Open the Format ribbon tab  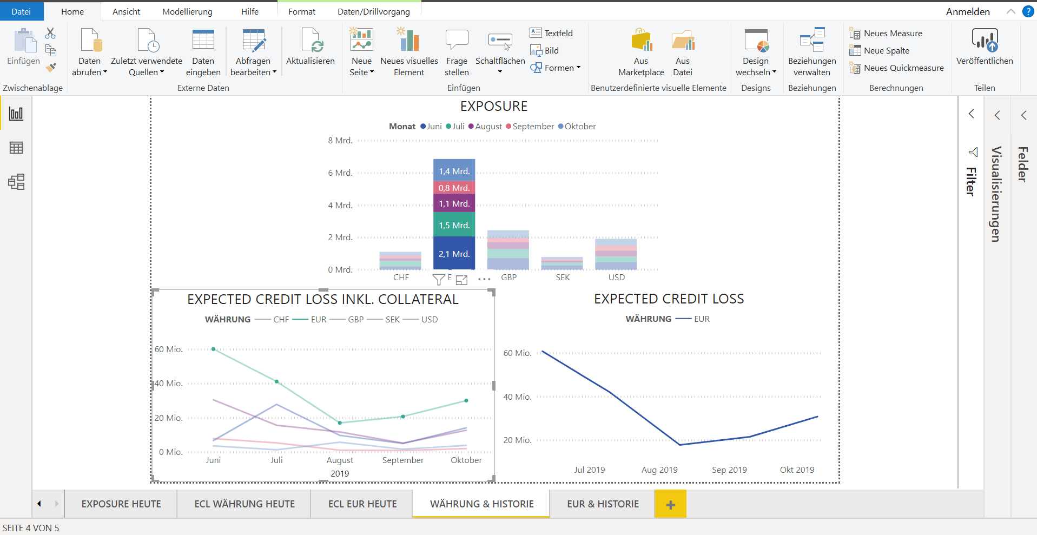coord(302,11)
